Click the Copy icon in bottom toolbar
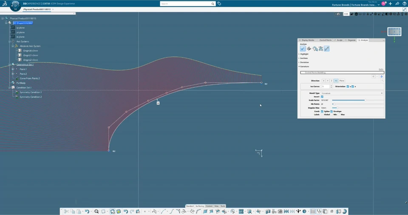 pyautogui.click(x=73, y=211)
